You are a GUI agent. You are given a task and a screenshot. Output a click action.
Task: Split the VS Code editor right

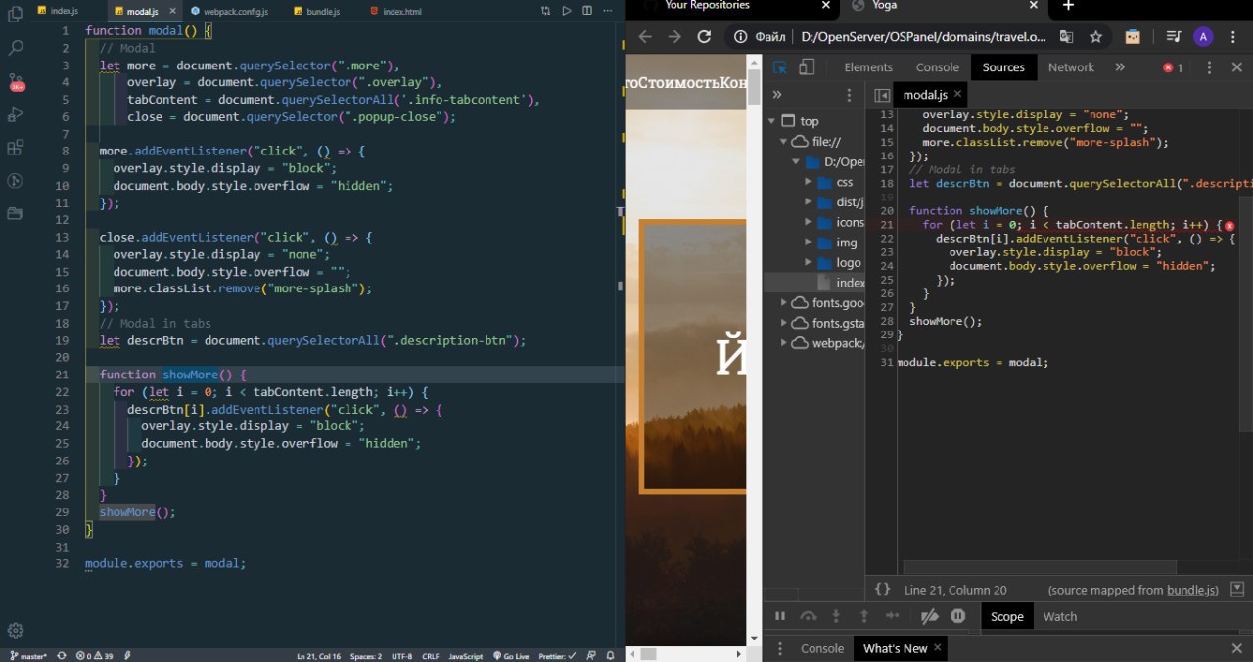tap(587, 11)
